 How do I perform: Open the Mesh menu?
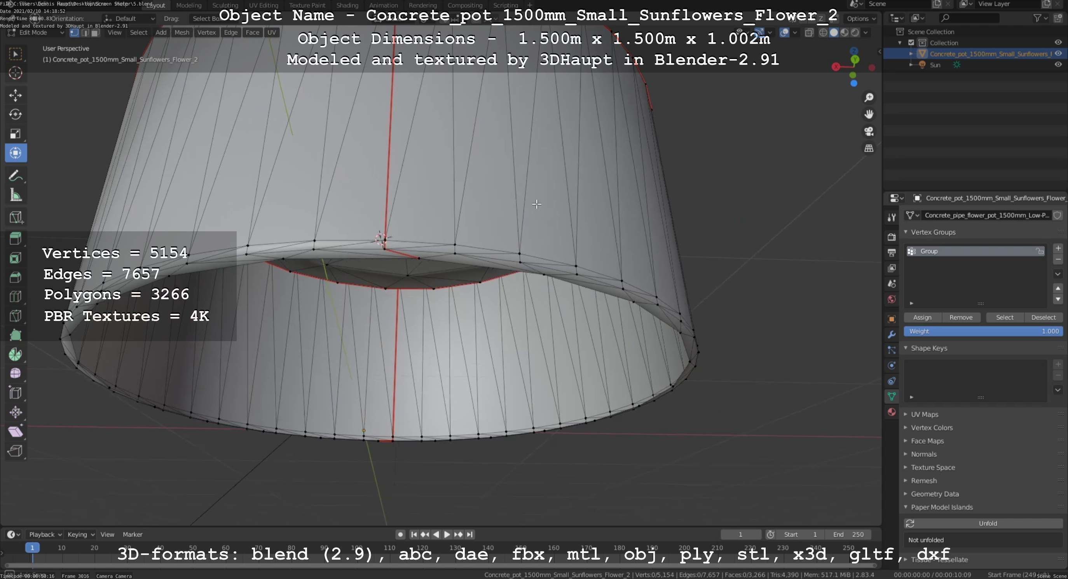(181, 33)
